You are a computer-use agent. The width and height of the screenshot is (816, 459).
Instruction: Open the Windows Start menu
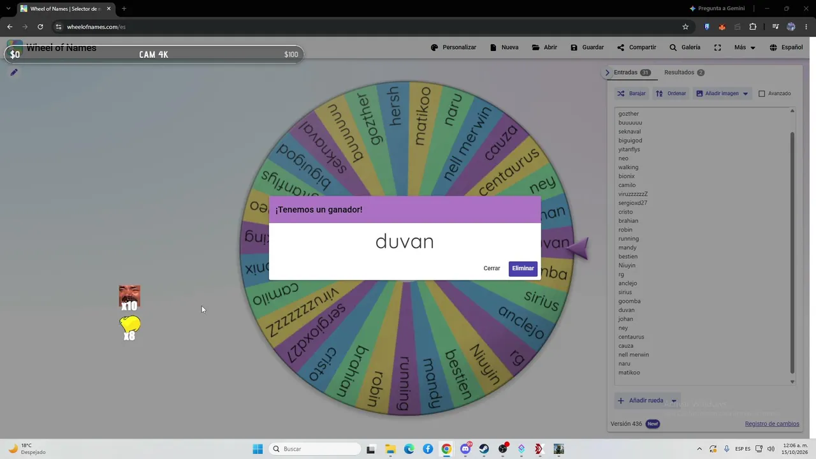pos(258,449)
